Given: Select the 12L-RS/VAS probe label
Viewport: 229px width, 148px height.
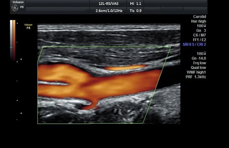Looking at the screenshot, I should pos(108,3).
